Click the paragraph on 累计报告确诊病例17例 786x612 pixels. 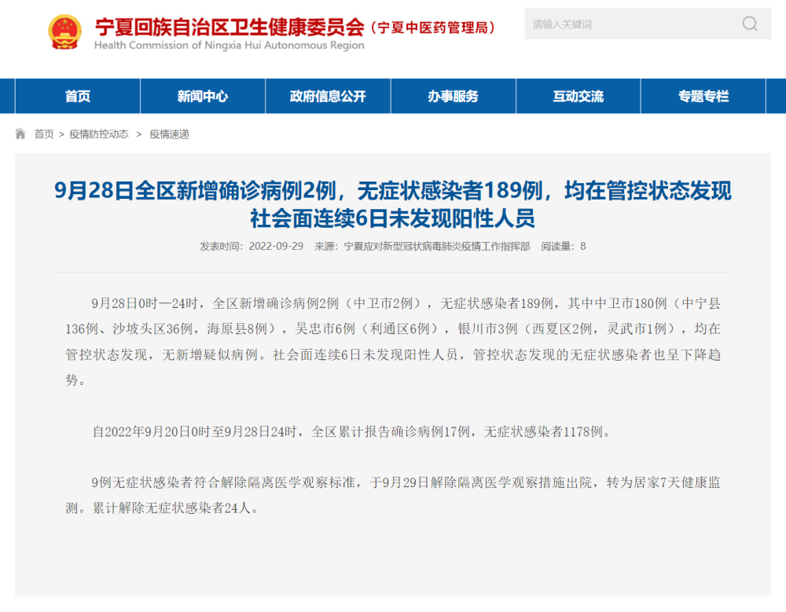click(x=351, y=431)
